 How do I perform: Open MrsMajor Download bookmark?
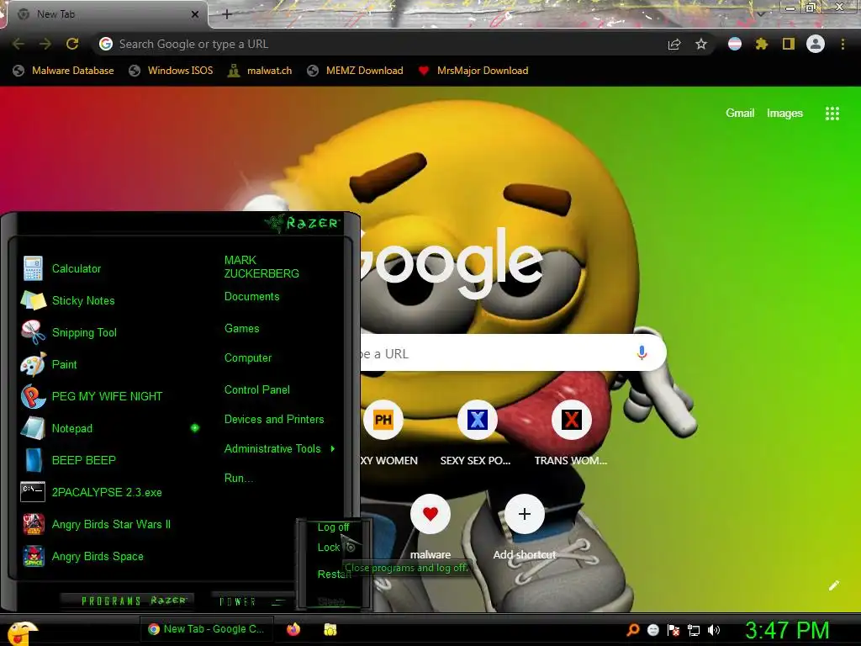[x=473, y=71]
